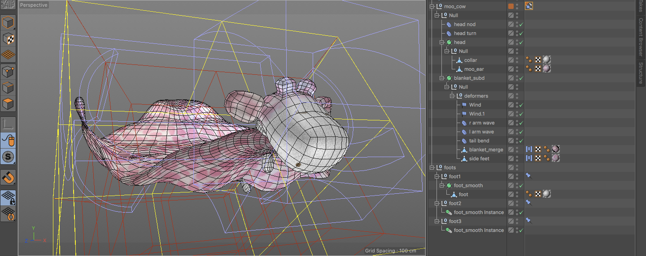Click the orange layer color swatch of moo_cow
The height and width of the screenshot is (256, 646).
[x=511, y=6]
